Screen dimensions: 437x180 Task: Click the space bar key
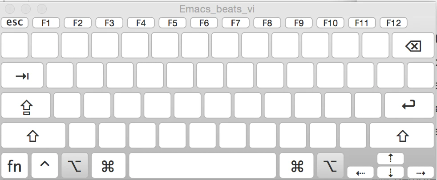(x=202, y=165)
